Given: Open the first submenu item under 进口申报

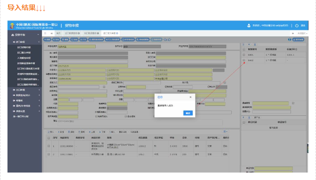Looking at the screenshot, I should (x=24, y=47).
